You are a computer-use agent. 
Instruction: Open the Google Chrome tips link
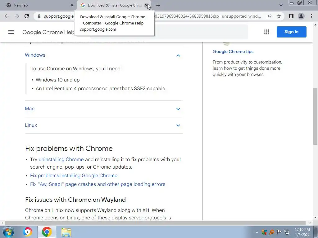click(x=233, y=51)
